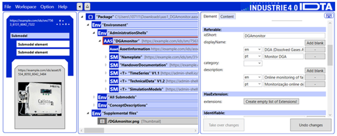Click the SM icon beside HandoverDocumentation
The width and height of the screenshot is (337, 136).
click(x=114, y=65)
